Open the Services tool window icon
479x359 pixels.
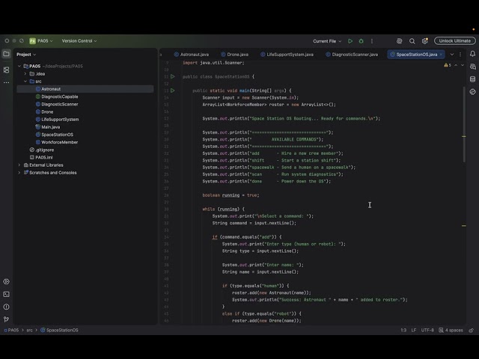tap(6, 282)
